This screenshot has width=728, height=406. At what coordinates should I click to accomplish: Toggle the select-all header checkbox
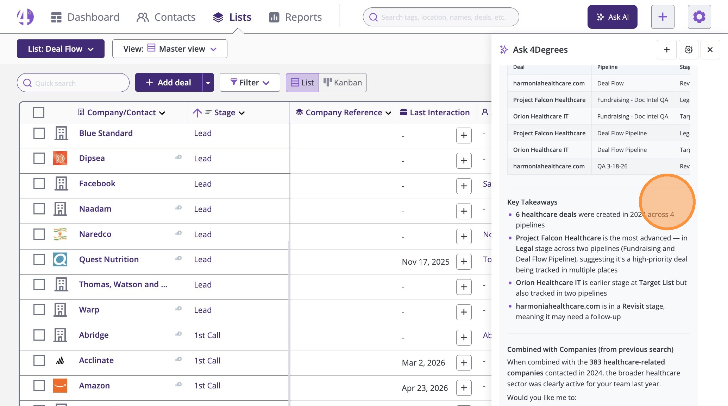(x=39, y=112)
